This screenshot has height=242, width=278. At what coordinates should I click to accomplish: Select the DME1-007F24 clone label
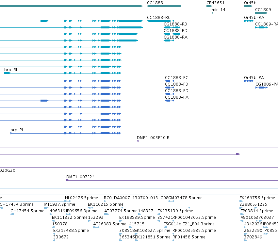[x=80, y=177]
